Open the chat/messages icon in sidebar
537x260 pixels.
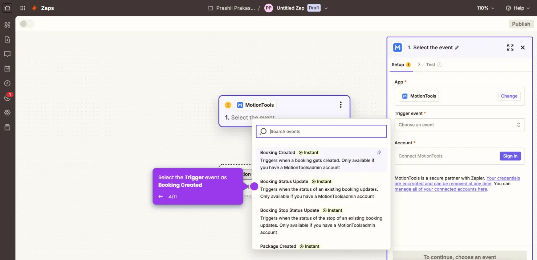point(7,54)
